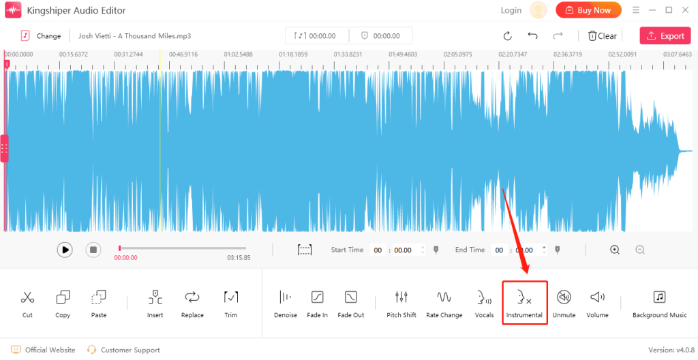
Task: Click the 01:02.5488 ruler timestamp
Action: pyautogui.click(x=238, y=54)
